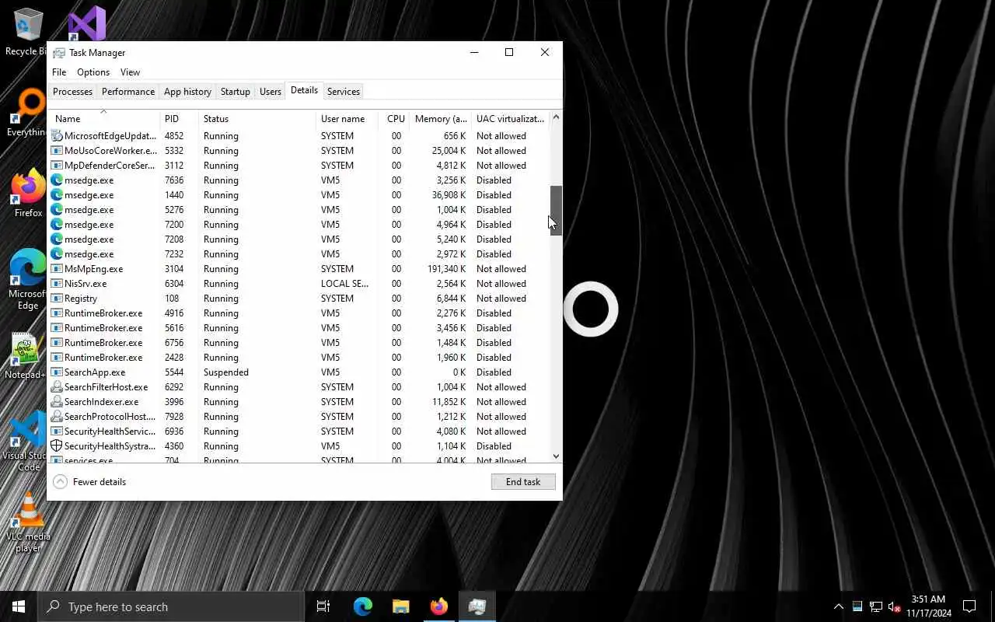Open the notification center icon
Viewport: 995px width, 622px height.
(x=969, y=606)
